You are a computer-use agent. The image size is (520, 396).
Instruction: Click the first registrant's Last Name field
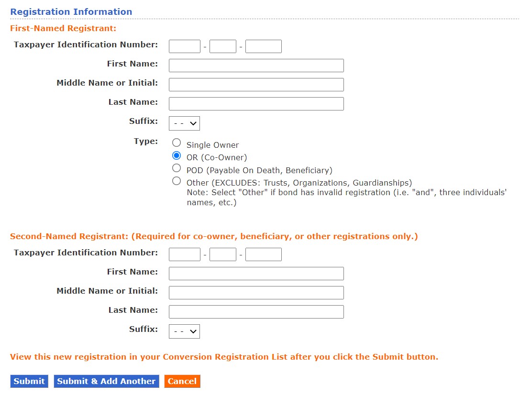pyautogui.click(x=256, y=103)
